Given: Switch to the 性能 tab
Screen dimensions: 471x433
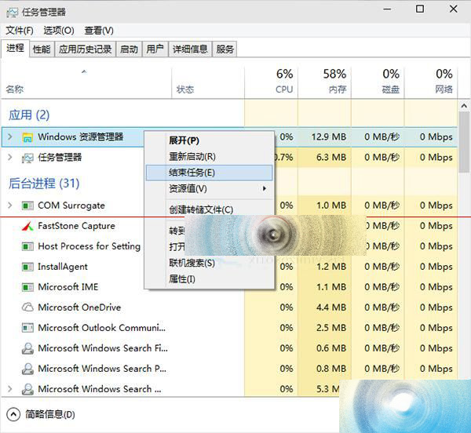Looking at the screenshot, I should tap(42, 49).
